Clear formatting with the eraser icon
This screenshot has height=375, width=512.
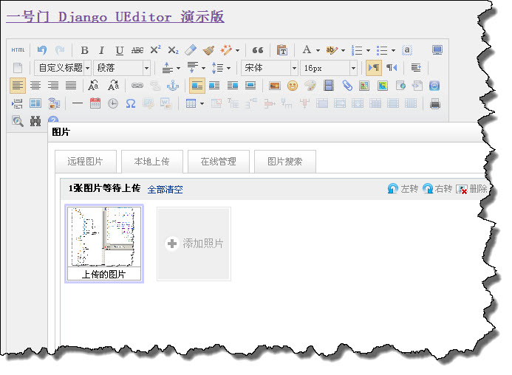[x=191, y=50]
